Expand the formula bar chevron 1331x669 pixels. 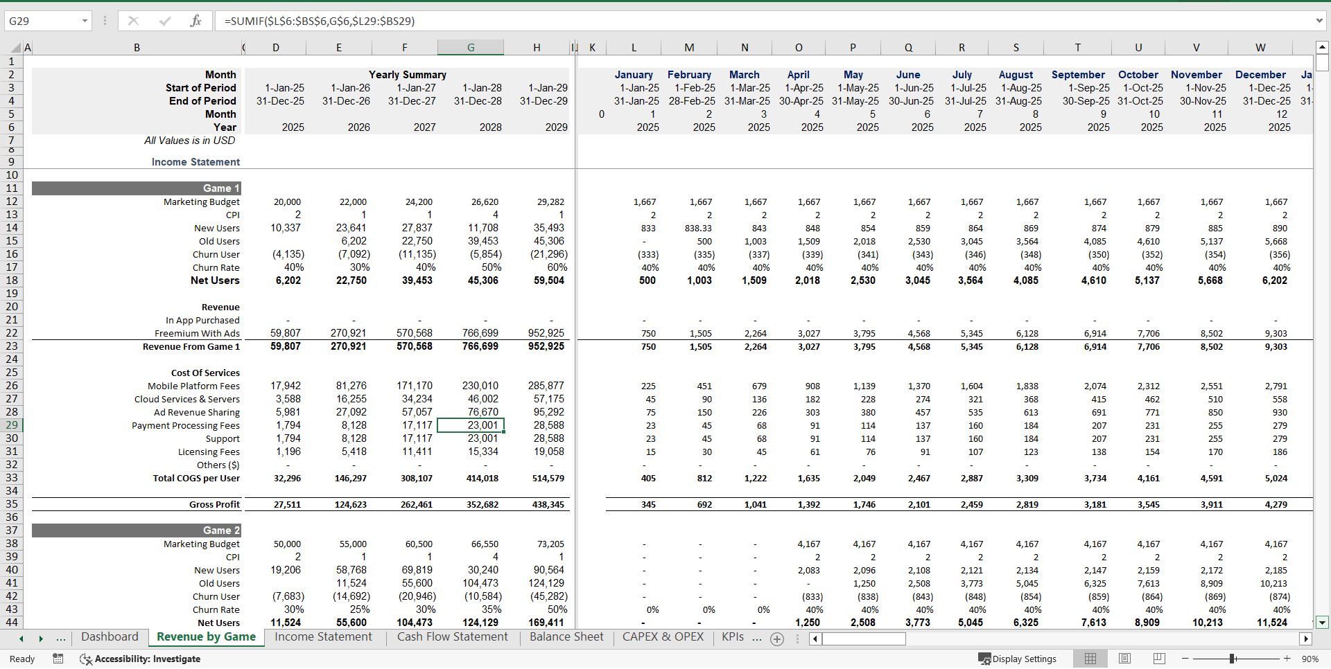coord(1319,21)
